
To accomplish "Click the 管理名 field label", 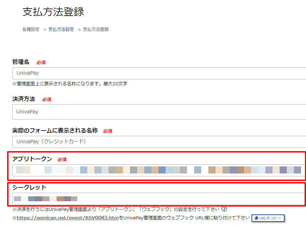I will click(21, 62).
